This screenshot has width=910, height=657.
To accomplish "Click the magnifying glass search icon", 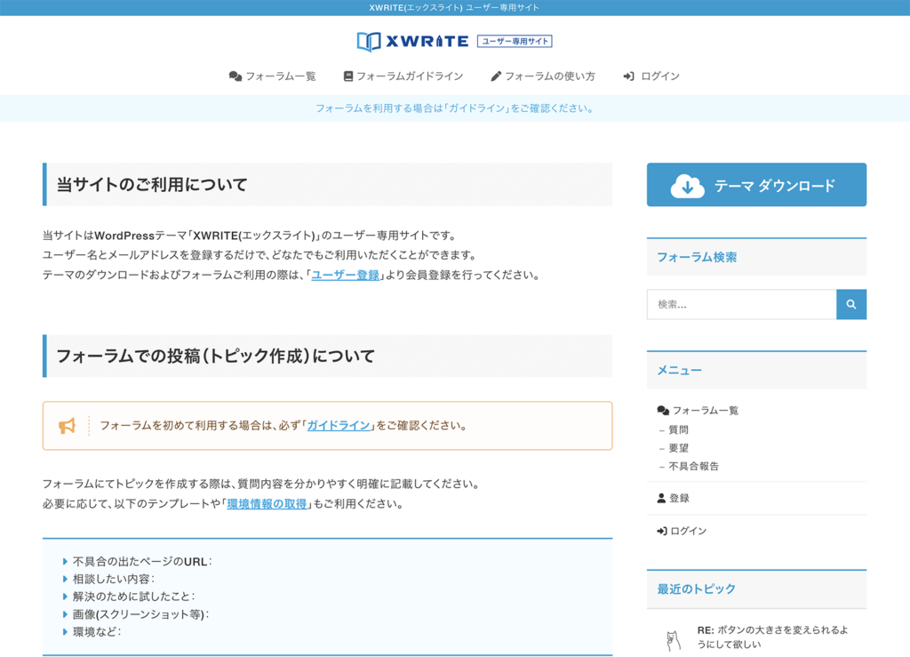I will coord(850,304).
